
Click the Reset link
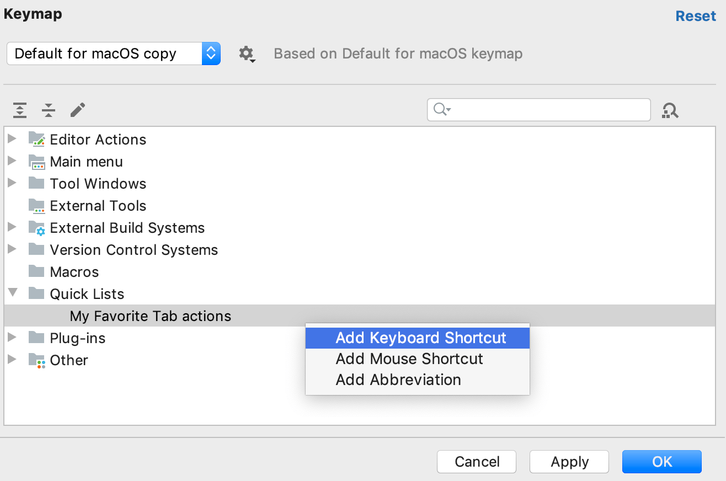[695, 15]
